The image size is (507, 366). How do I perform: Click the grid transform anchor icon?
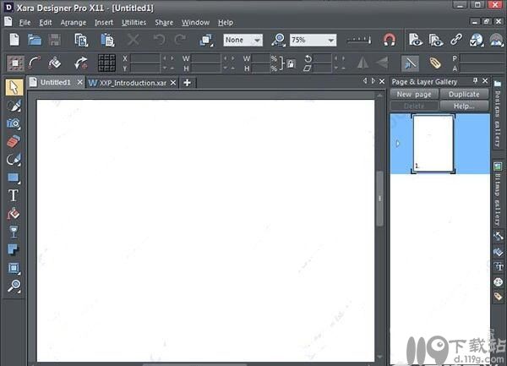(106, 63)
